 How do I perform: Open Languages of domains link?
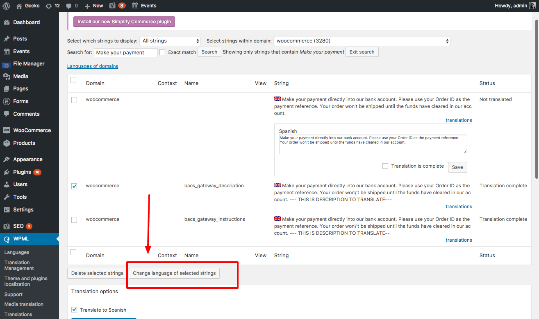tap(93, 66)
